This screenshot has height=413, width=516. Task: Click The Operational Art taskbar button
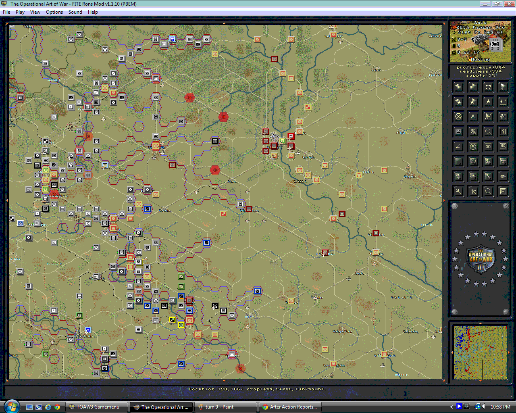pos(161,407)
